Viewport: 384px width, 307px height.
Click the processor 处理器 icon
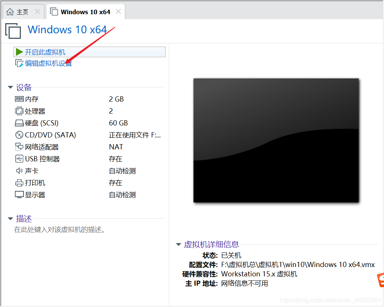(19, 111)
